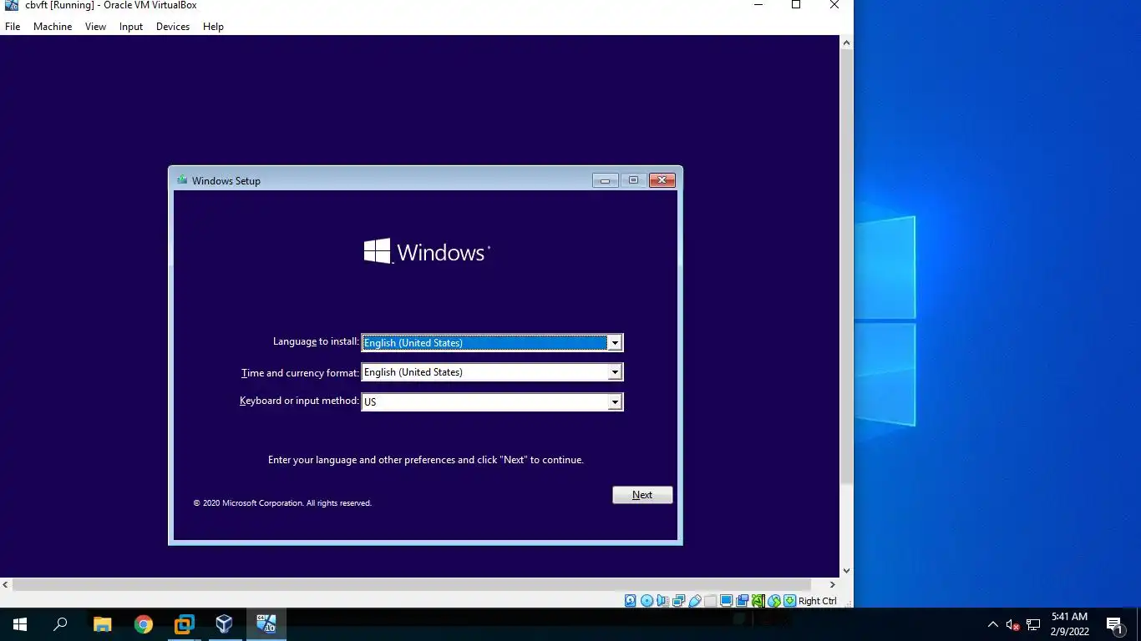
Task: Expand the Time and currency format dropdown
Action: tap(615, 372)
